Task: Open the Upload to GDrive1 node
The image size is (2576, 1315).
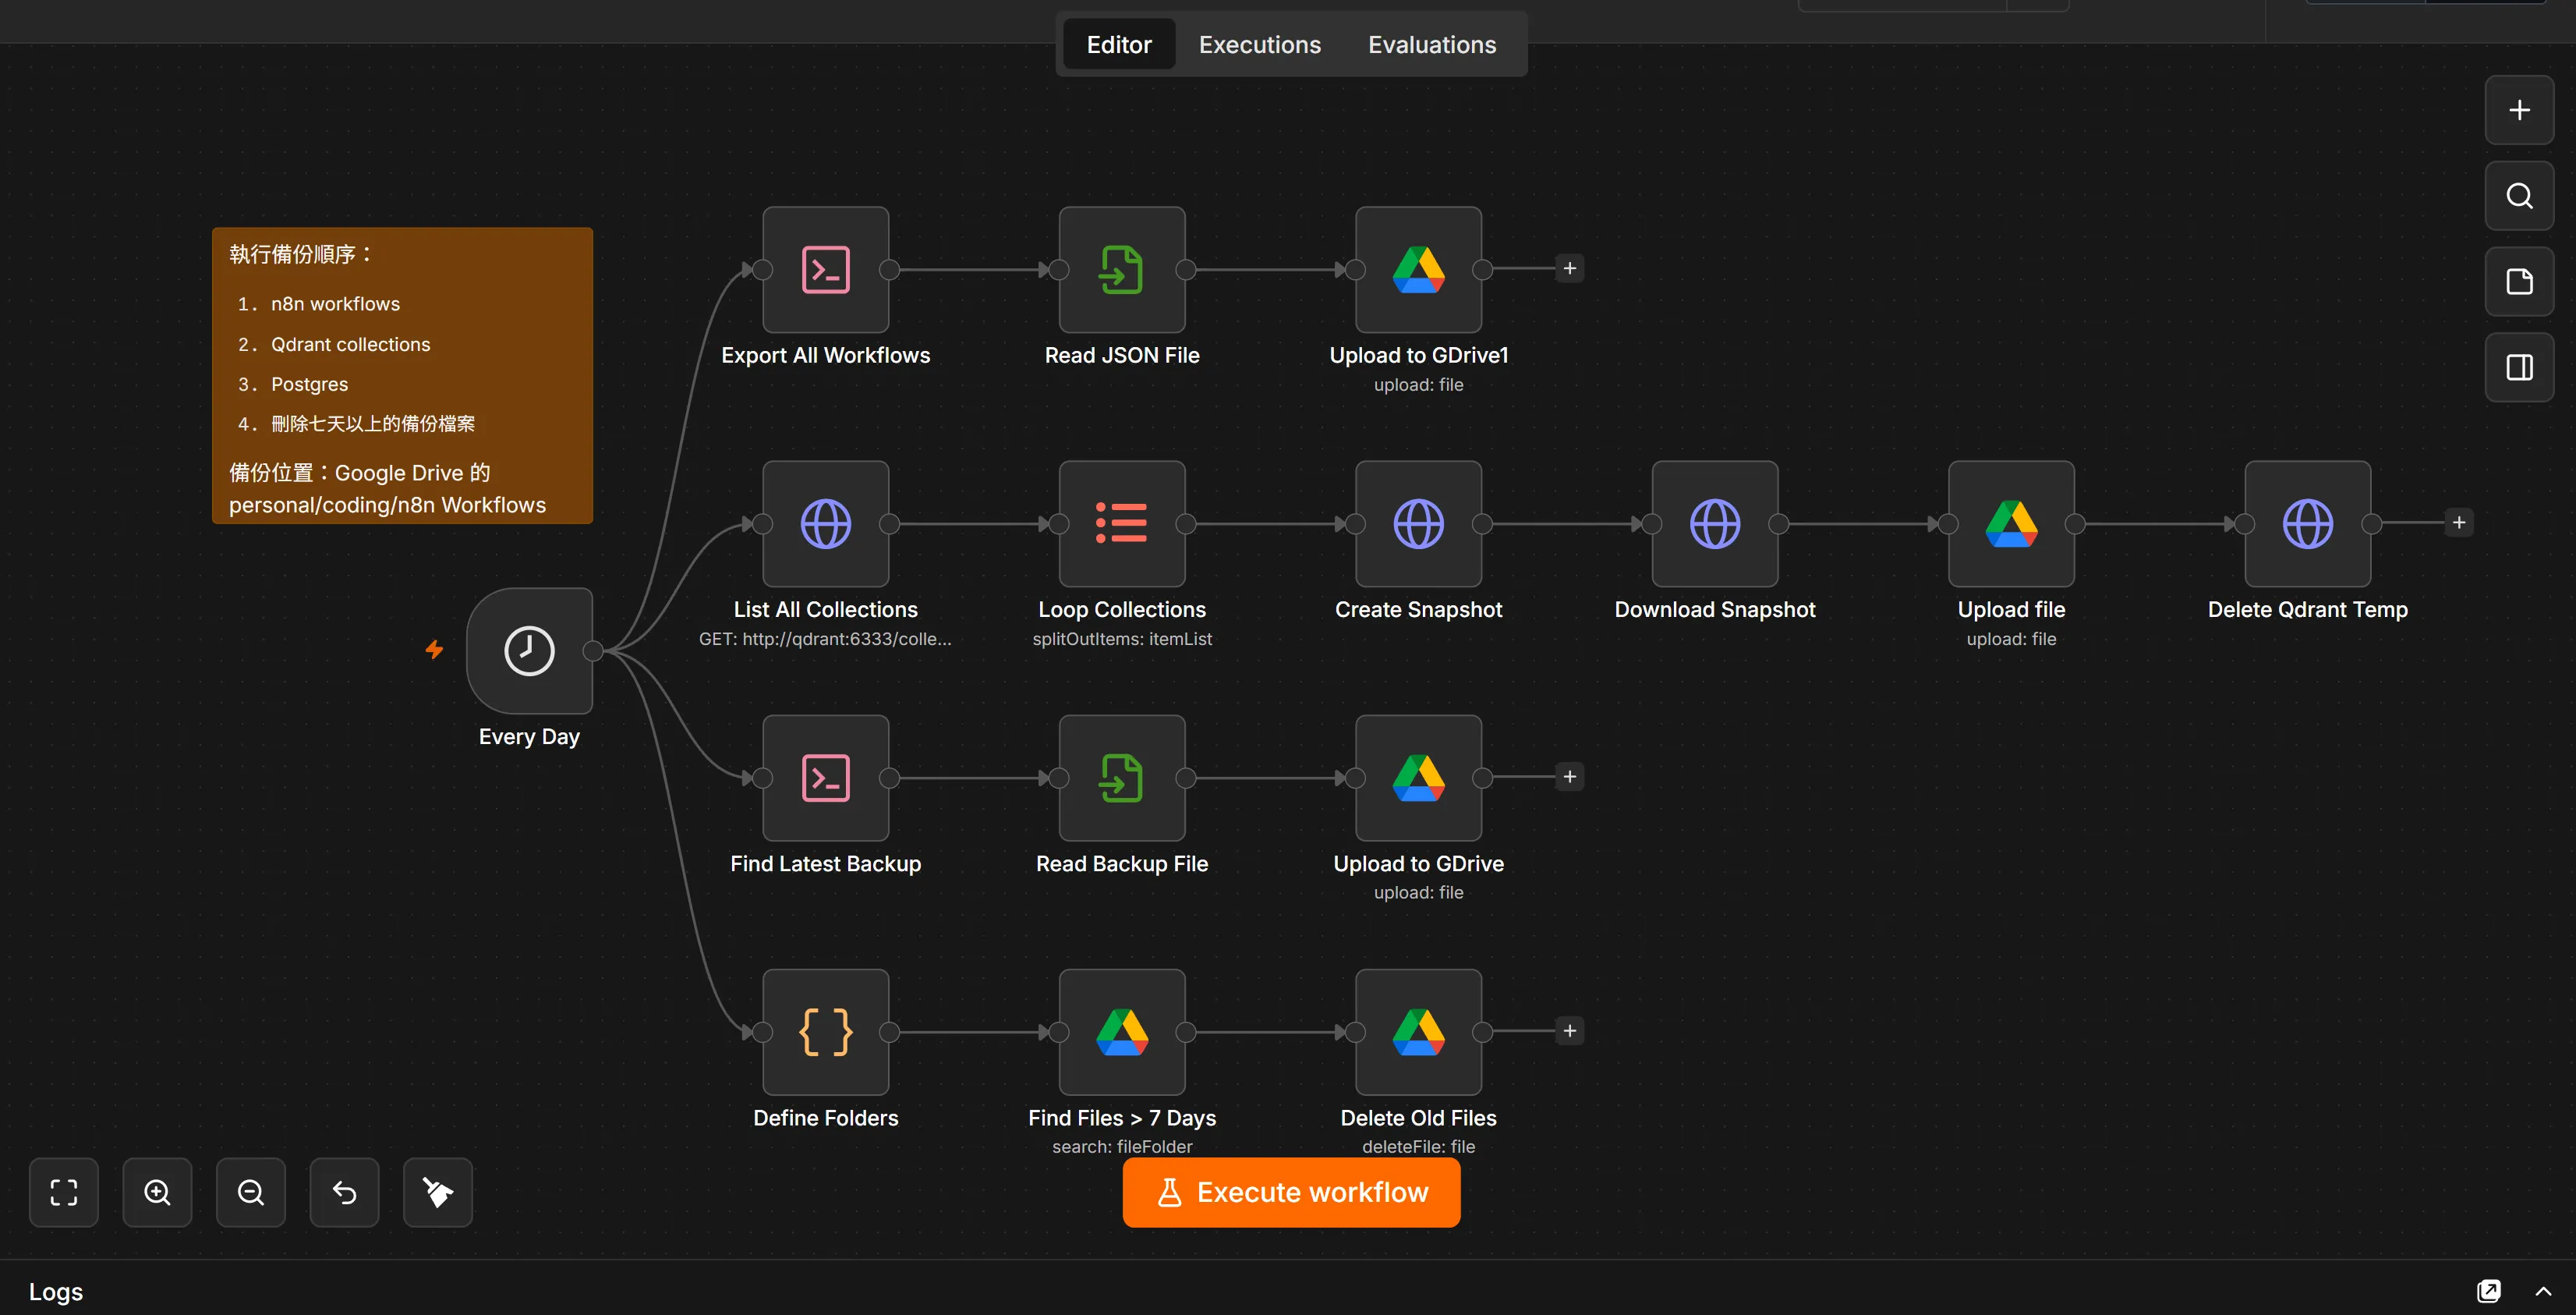Action: coord(1418,269)
